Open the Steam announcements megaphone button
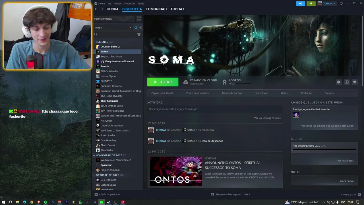 (x=300, y=4)
